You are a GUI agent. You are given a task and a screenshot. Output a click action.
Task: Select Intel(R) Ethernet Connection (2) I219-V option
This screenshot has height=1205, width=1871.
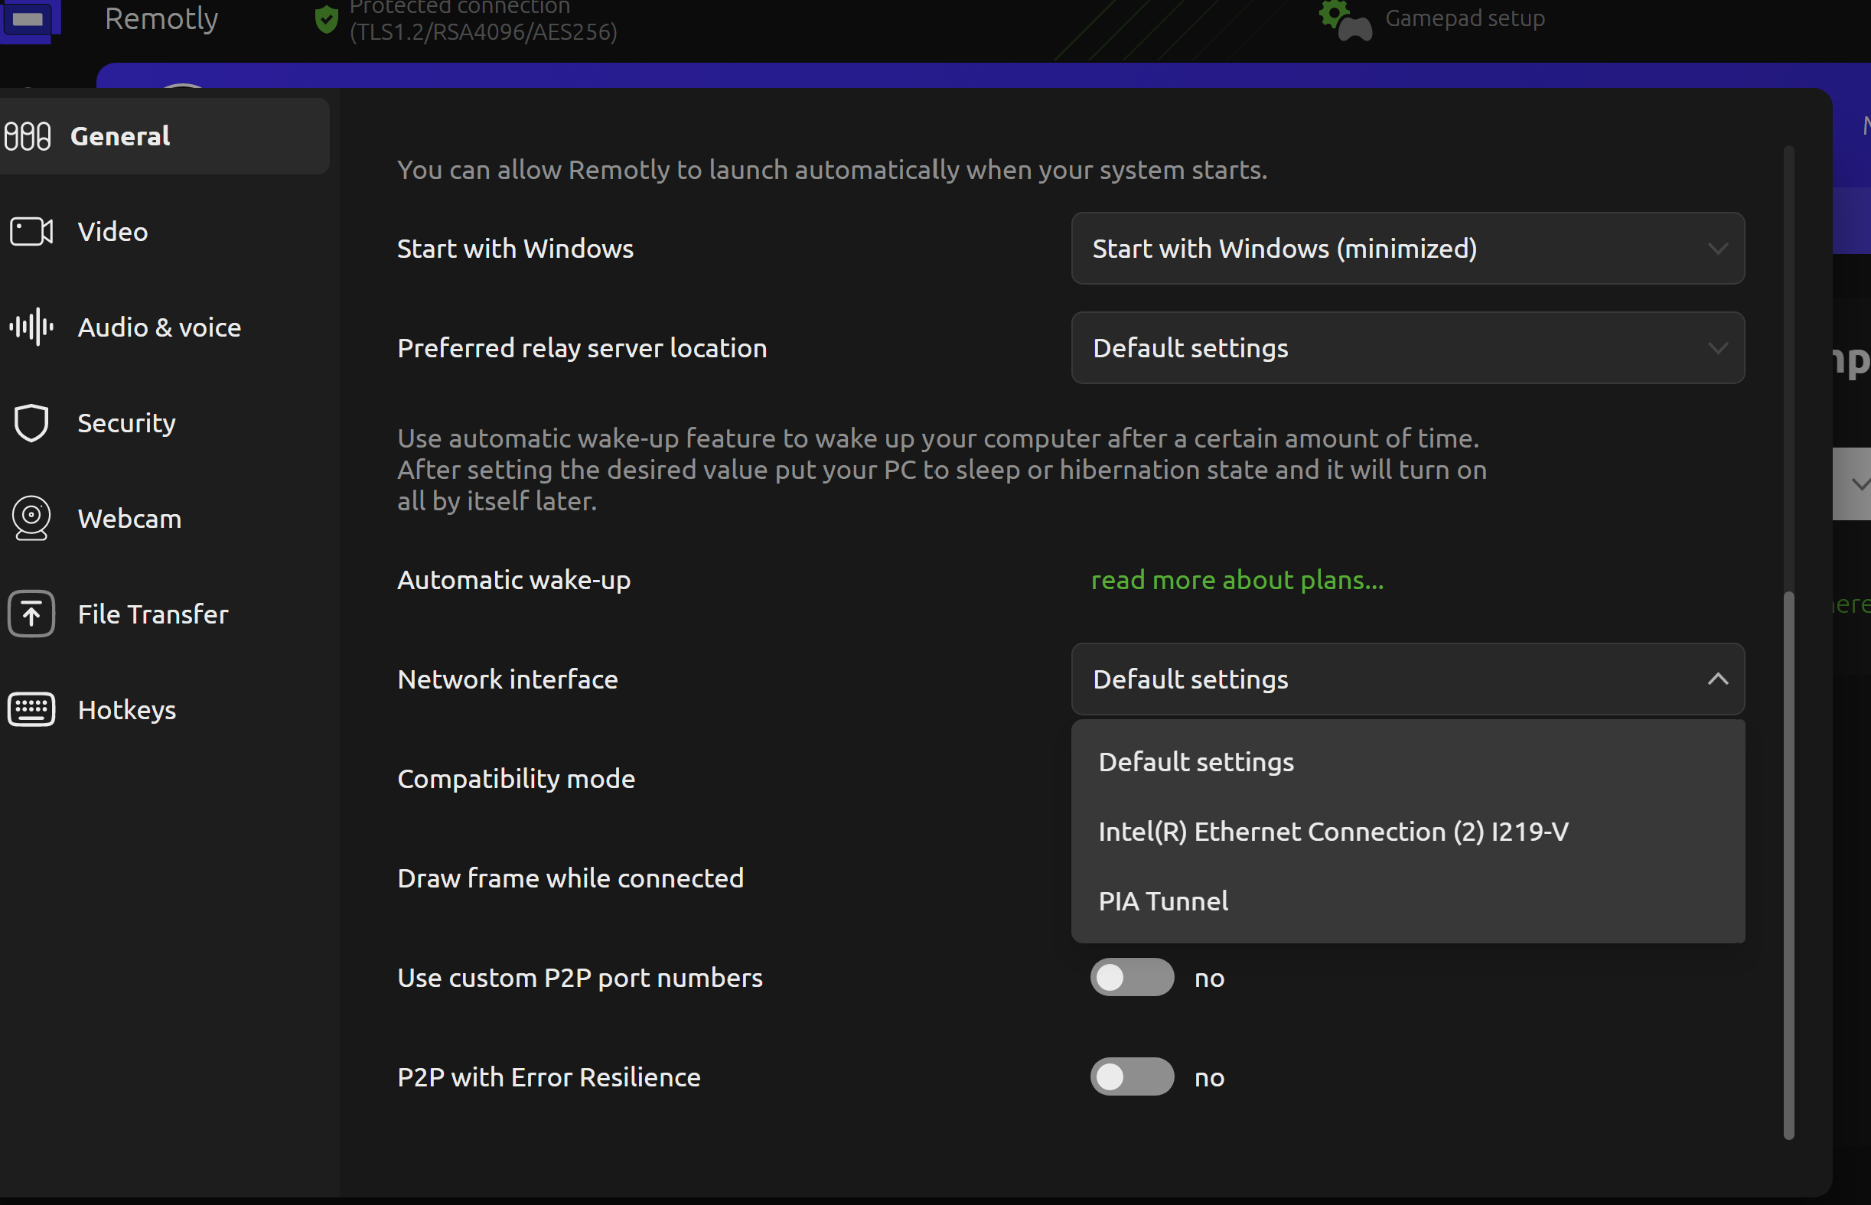tap(1408, 831)
